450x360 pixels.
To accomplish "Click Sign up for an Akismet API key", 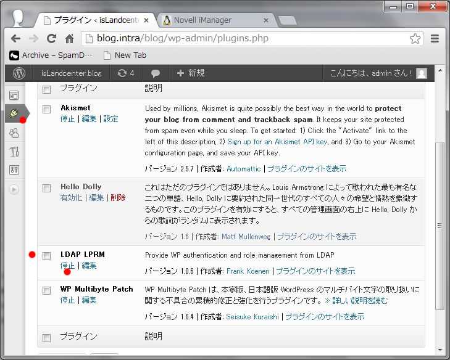I will (277, 142).
